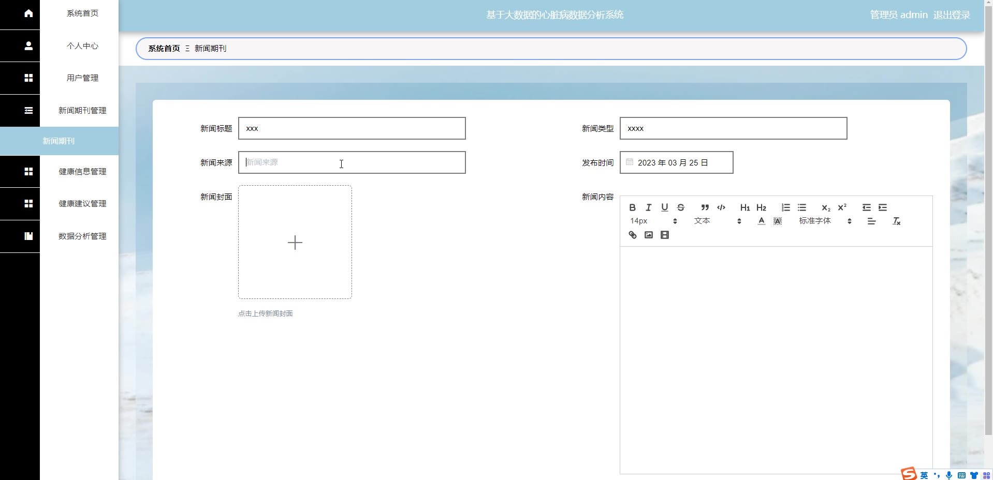Open the 标准字体 font family dropdown
Viewport: 993px width, 480px height.
(x=825, y=221)
